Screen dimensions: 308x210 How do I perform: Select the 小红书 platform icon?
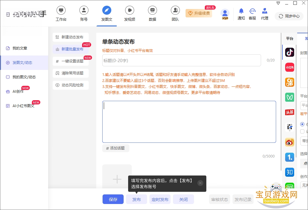point(290,67)
